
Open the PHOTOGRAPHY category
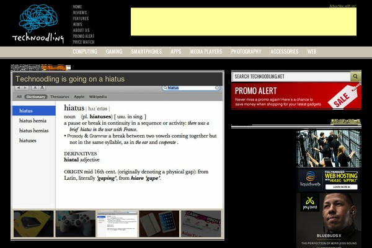pos(246,51)
